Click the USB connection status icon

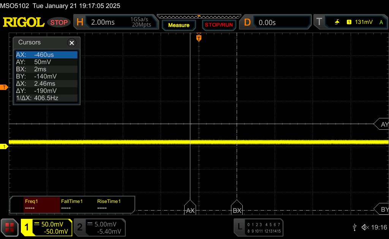[354, 227]
